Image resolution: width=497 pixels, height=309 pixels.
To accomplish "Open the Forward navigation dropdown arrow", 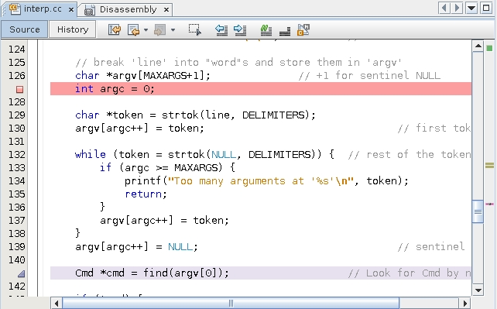I will pos(173,30).
